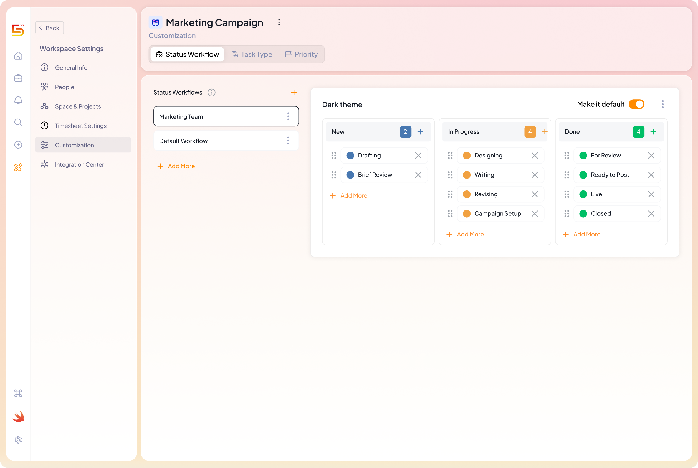
Task: Open Marketing Campaign title kebab menu
Action: click(x=279, y=22)
